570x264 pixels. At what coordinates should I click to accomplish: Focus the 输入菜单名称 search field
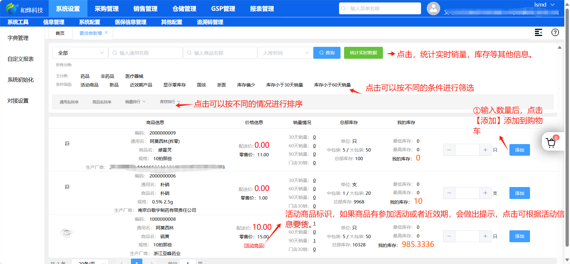click(x=380, y=8)
